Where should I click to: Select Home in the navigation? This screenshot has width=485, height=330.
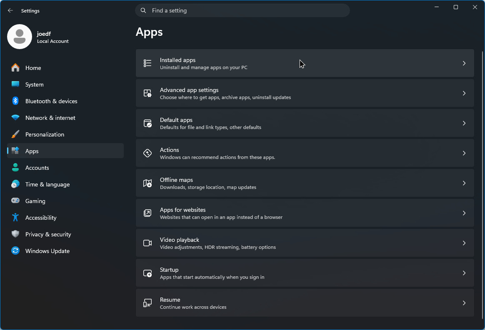click(x=65, y=68)
